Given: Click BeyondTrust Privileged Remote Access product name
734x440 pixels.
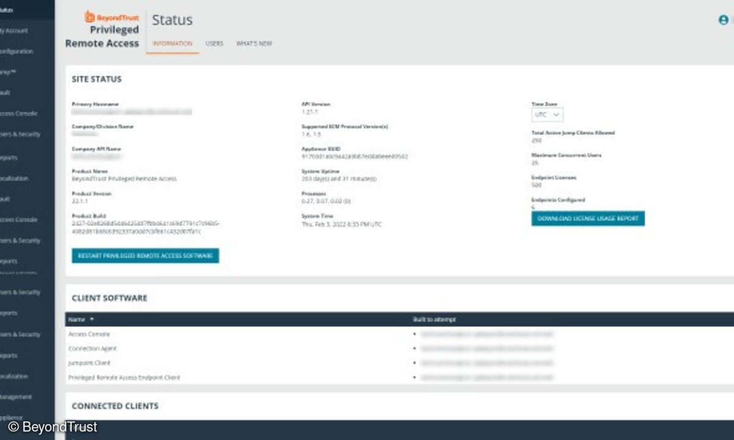Looking at the screenshot, I should (124, 179).
